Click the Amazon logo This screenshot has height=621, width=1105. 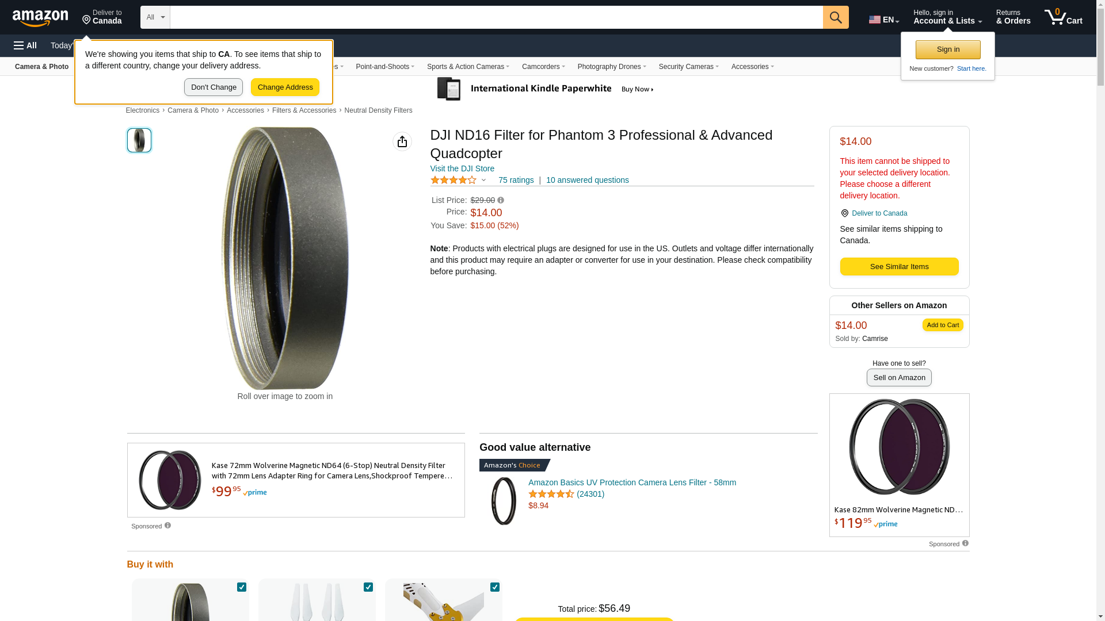pyautogui.click(x=40, y=18)
